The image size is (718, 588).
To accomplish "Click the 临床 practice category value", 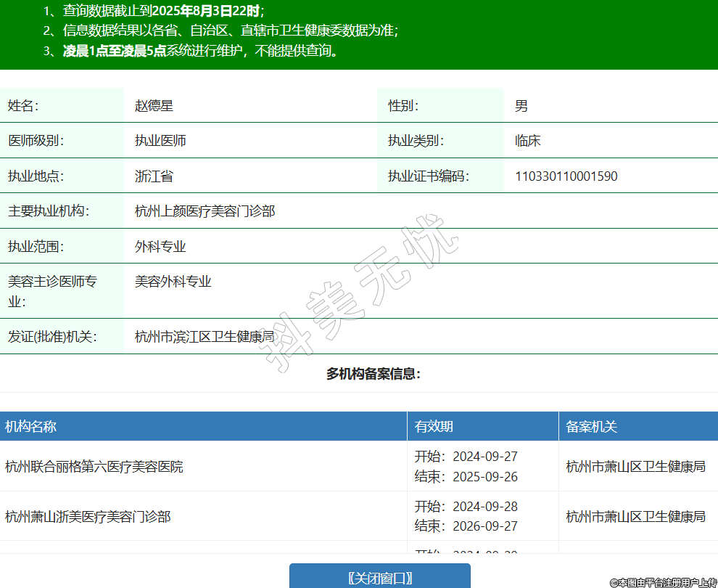I will coord(527,141).
